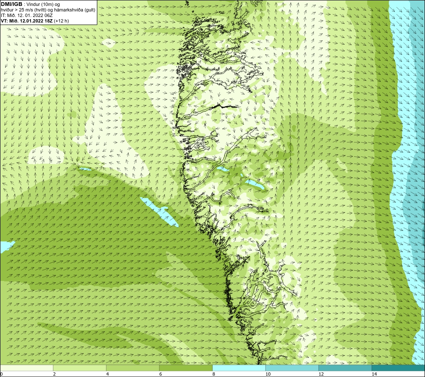Select the palest 0–2 m/s color scale segment
Viewport: 425px width, 377px height.
tap(26, 368)
